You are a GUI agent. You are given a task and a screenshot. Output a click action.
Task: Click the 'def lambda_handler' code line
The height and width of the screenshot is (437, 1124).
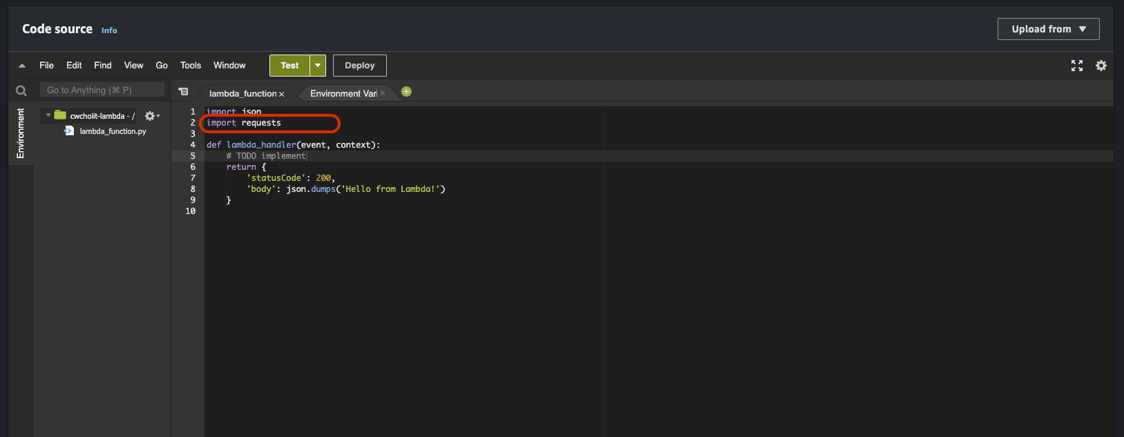coord(293,145)
